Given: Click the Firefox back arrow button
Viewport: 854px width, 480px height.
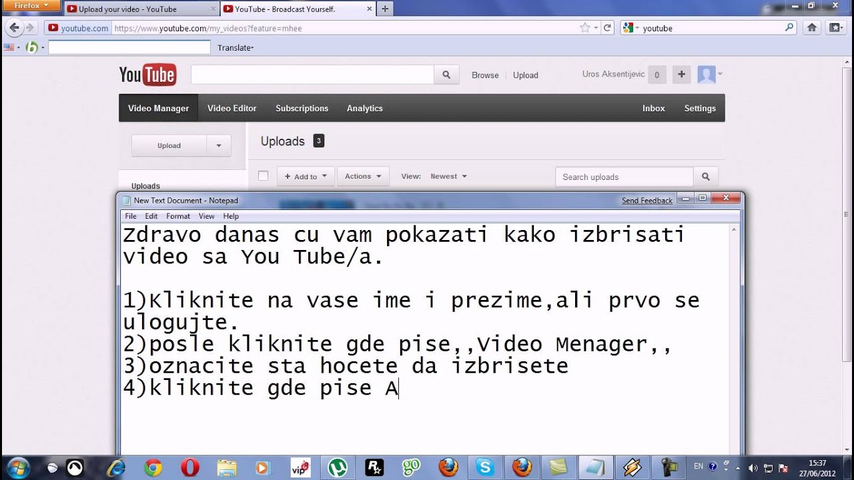Looking at the screenshot, I should tap(14, 28).
